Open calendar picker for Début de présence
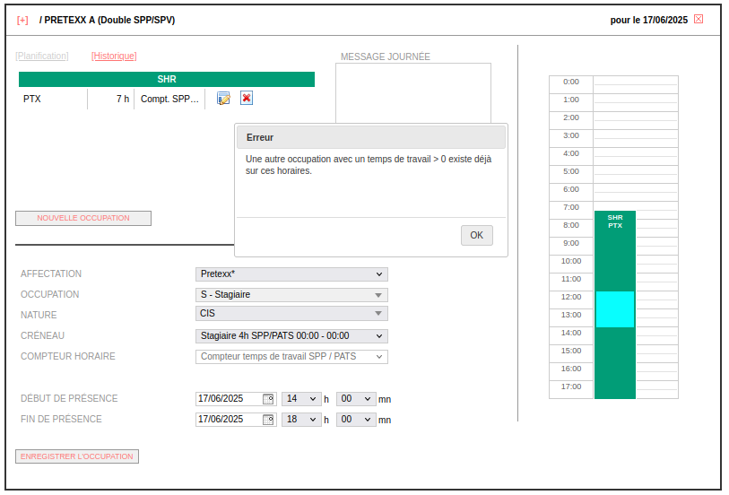 pos(268,399)
